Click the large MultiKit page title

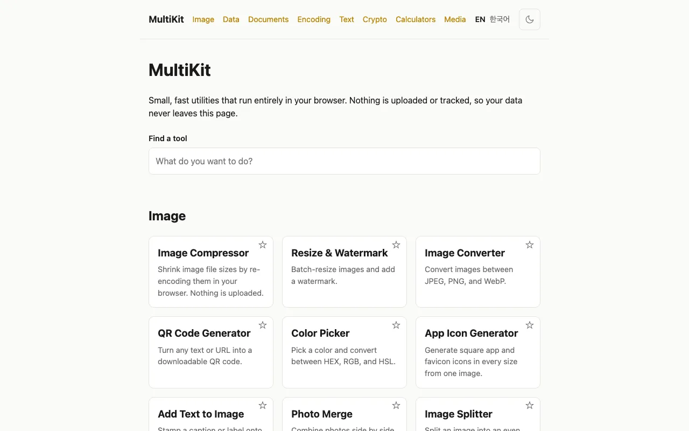[x=180, y=70]
